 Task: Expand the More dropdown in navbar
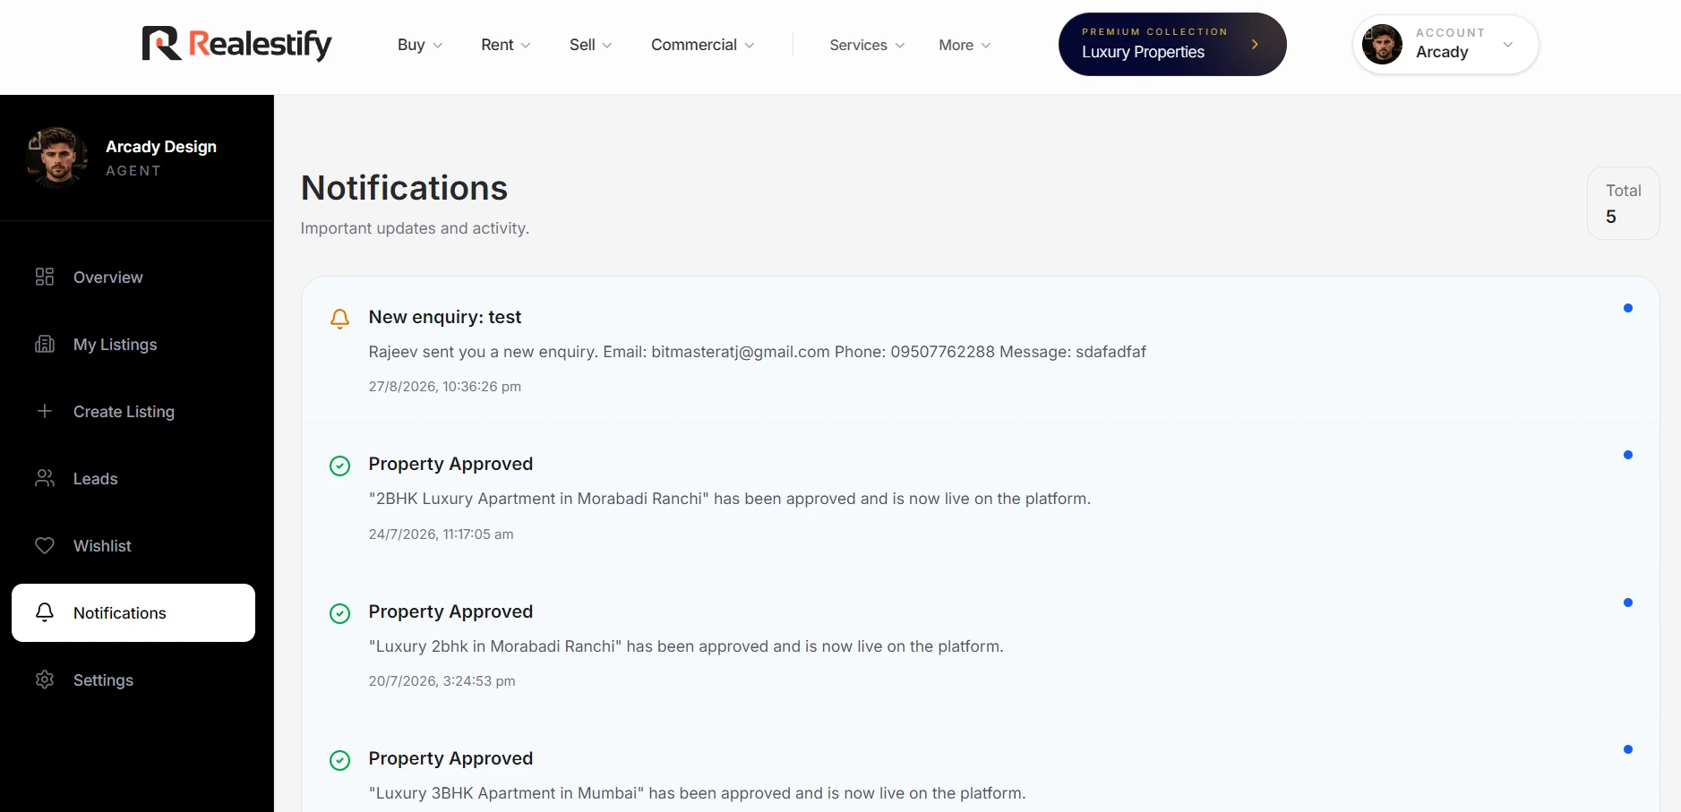(965, 45)
